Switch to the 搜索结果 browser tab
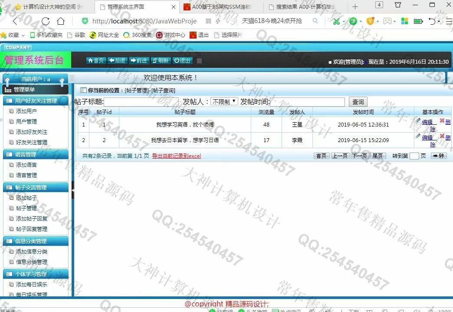The width and height of the screenshot is (453, 312). tap(305, 7)
